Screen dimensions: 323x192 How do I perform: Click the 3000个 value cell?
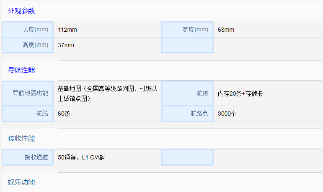pos(267,114)
